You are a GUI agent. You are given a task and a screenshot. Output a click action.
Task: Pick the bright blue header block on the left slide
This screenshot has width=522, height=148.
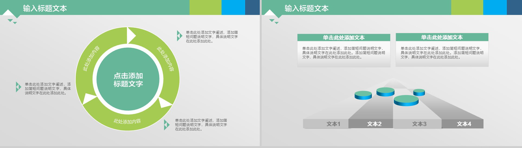pyautogui.click(x=233, y=7)
